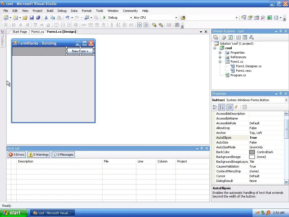This screenshot has height=217, width=289.
Task: Switch Properties grid to Alphabetical view
Action: [222, 107]
